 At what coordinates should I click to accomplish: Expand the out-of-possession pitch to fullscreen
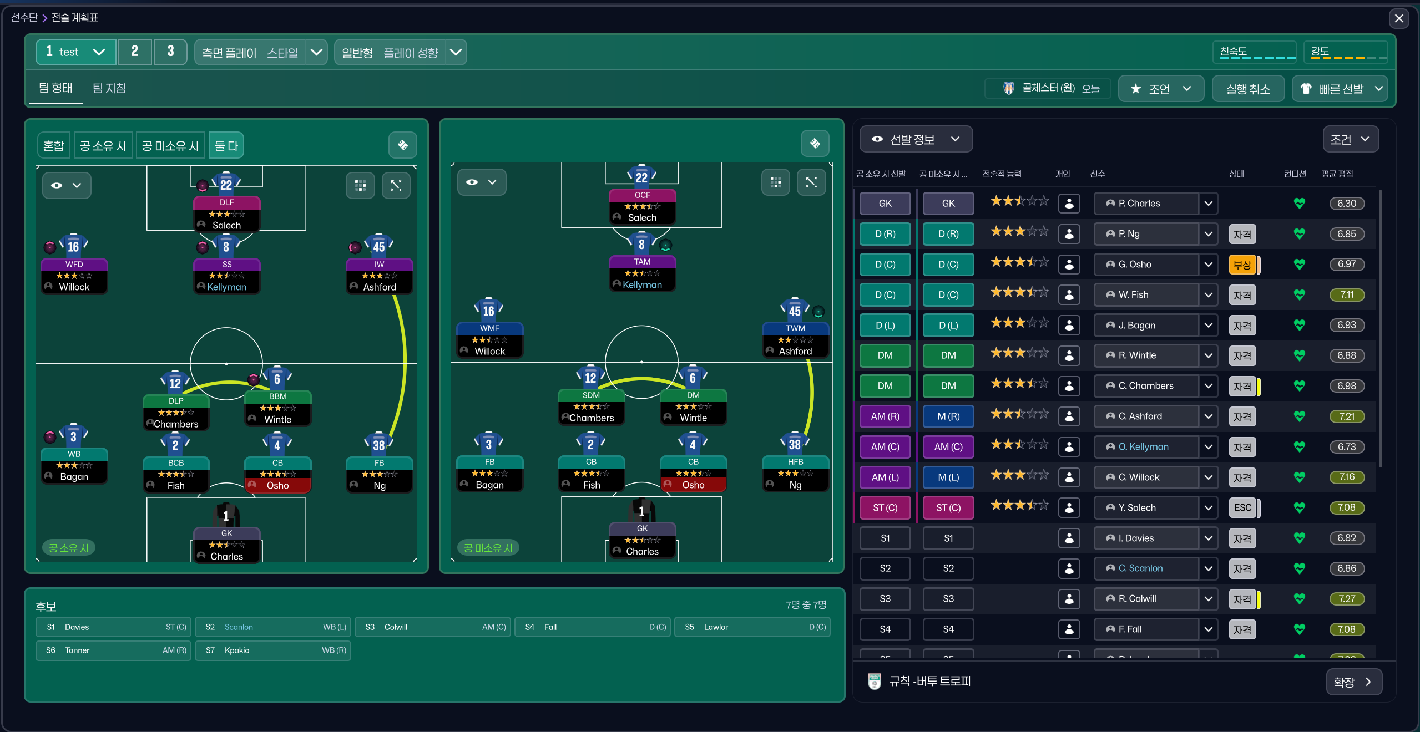tap(811, 182)
